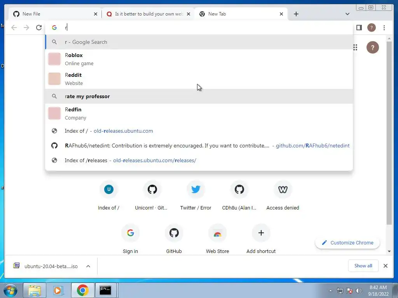Viewport: 398px width, 298px height.
Task: Close the New File tab
Action: coord(96,14)
